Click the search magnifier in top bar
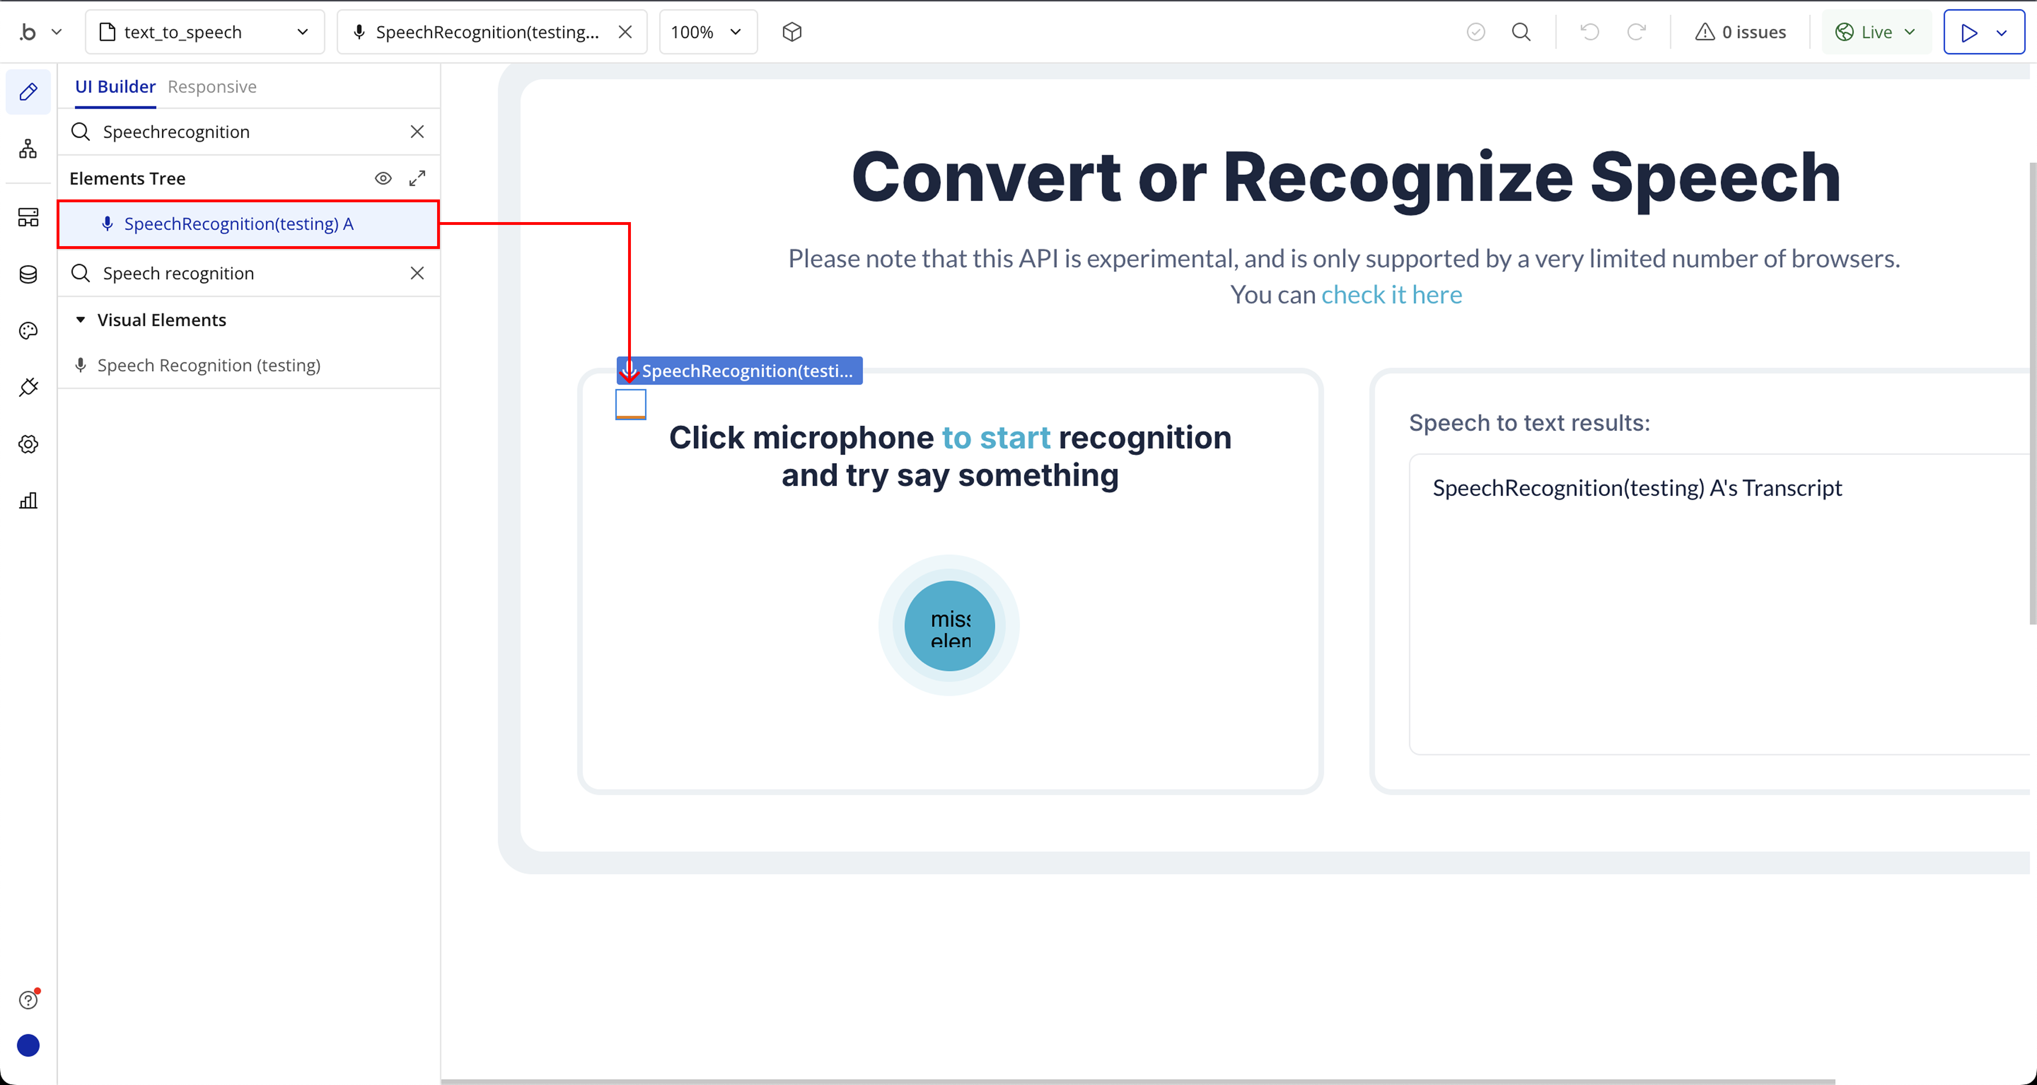The width and height of the screenshot is (2037, 1085). 1521,32
